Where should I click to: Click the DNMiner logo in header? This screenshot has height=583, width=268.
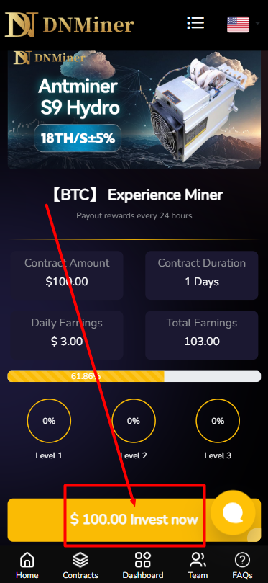[x=69, y=25]
